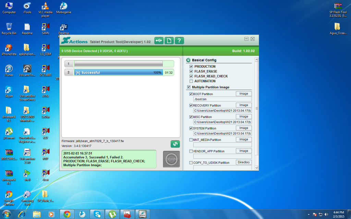Screen dimensions: 351x219
Task: Click the Basical Config gear icon
Action: (x=188, y=60)
